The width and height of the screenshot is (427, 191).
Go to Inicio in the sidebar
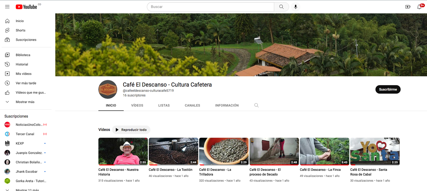coord(26,21)
